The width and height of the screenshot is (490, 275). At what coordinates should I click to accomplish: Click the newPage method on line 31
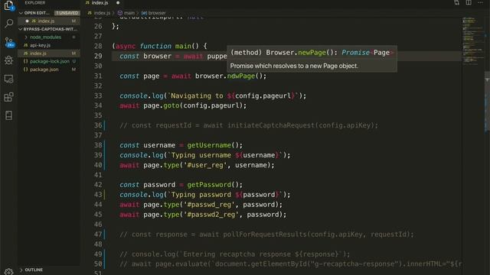point(241,76)
